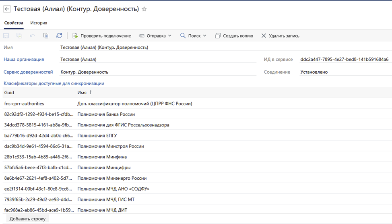This screenshot has width=392, height=224.
Task: Open the Наша организация link
Action: [x=24, y=59]
